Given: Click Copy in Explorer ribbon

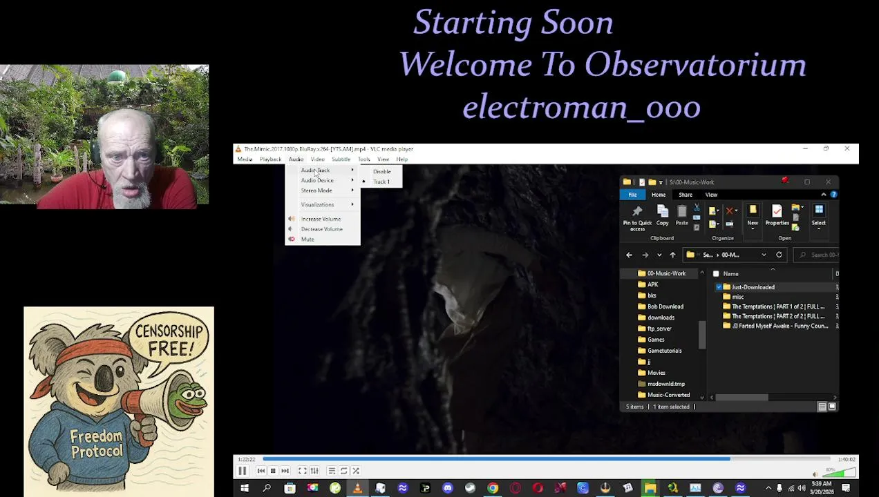Looking at the screenshot, I should (662, 215).
